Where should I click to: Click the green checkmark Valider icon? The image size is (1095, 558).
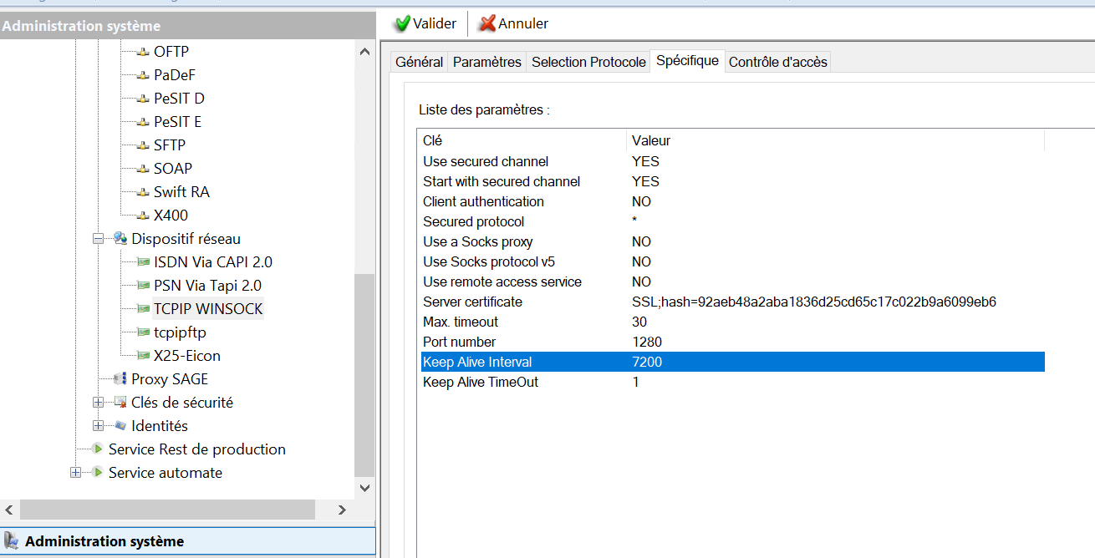click(x=402, y=23)
